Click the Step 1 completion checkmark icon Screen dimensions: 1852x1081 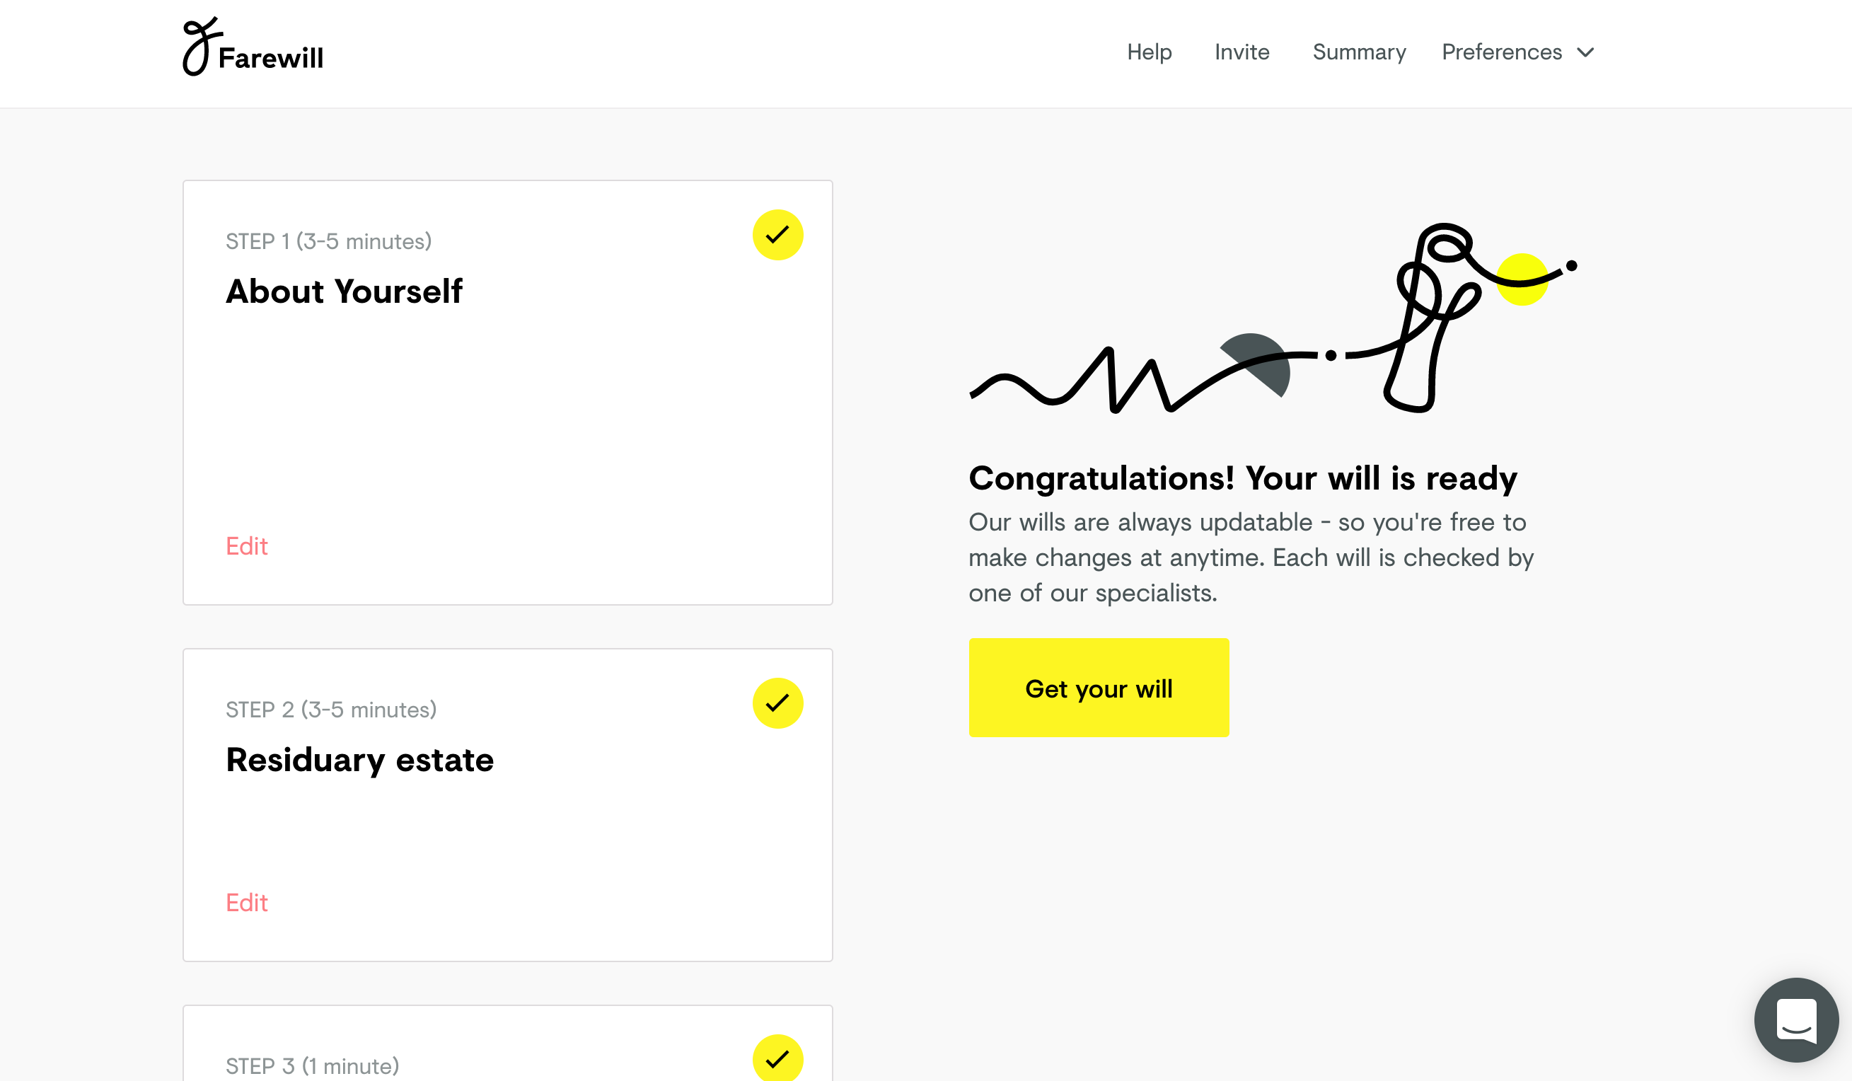777,236
